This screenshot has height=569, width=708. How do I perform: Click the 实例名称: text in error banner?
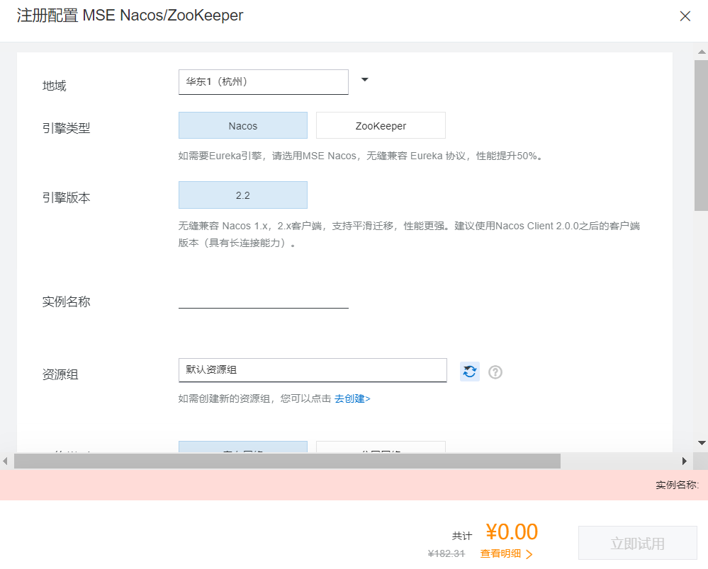point(677,485)
